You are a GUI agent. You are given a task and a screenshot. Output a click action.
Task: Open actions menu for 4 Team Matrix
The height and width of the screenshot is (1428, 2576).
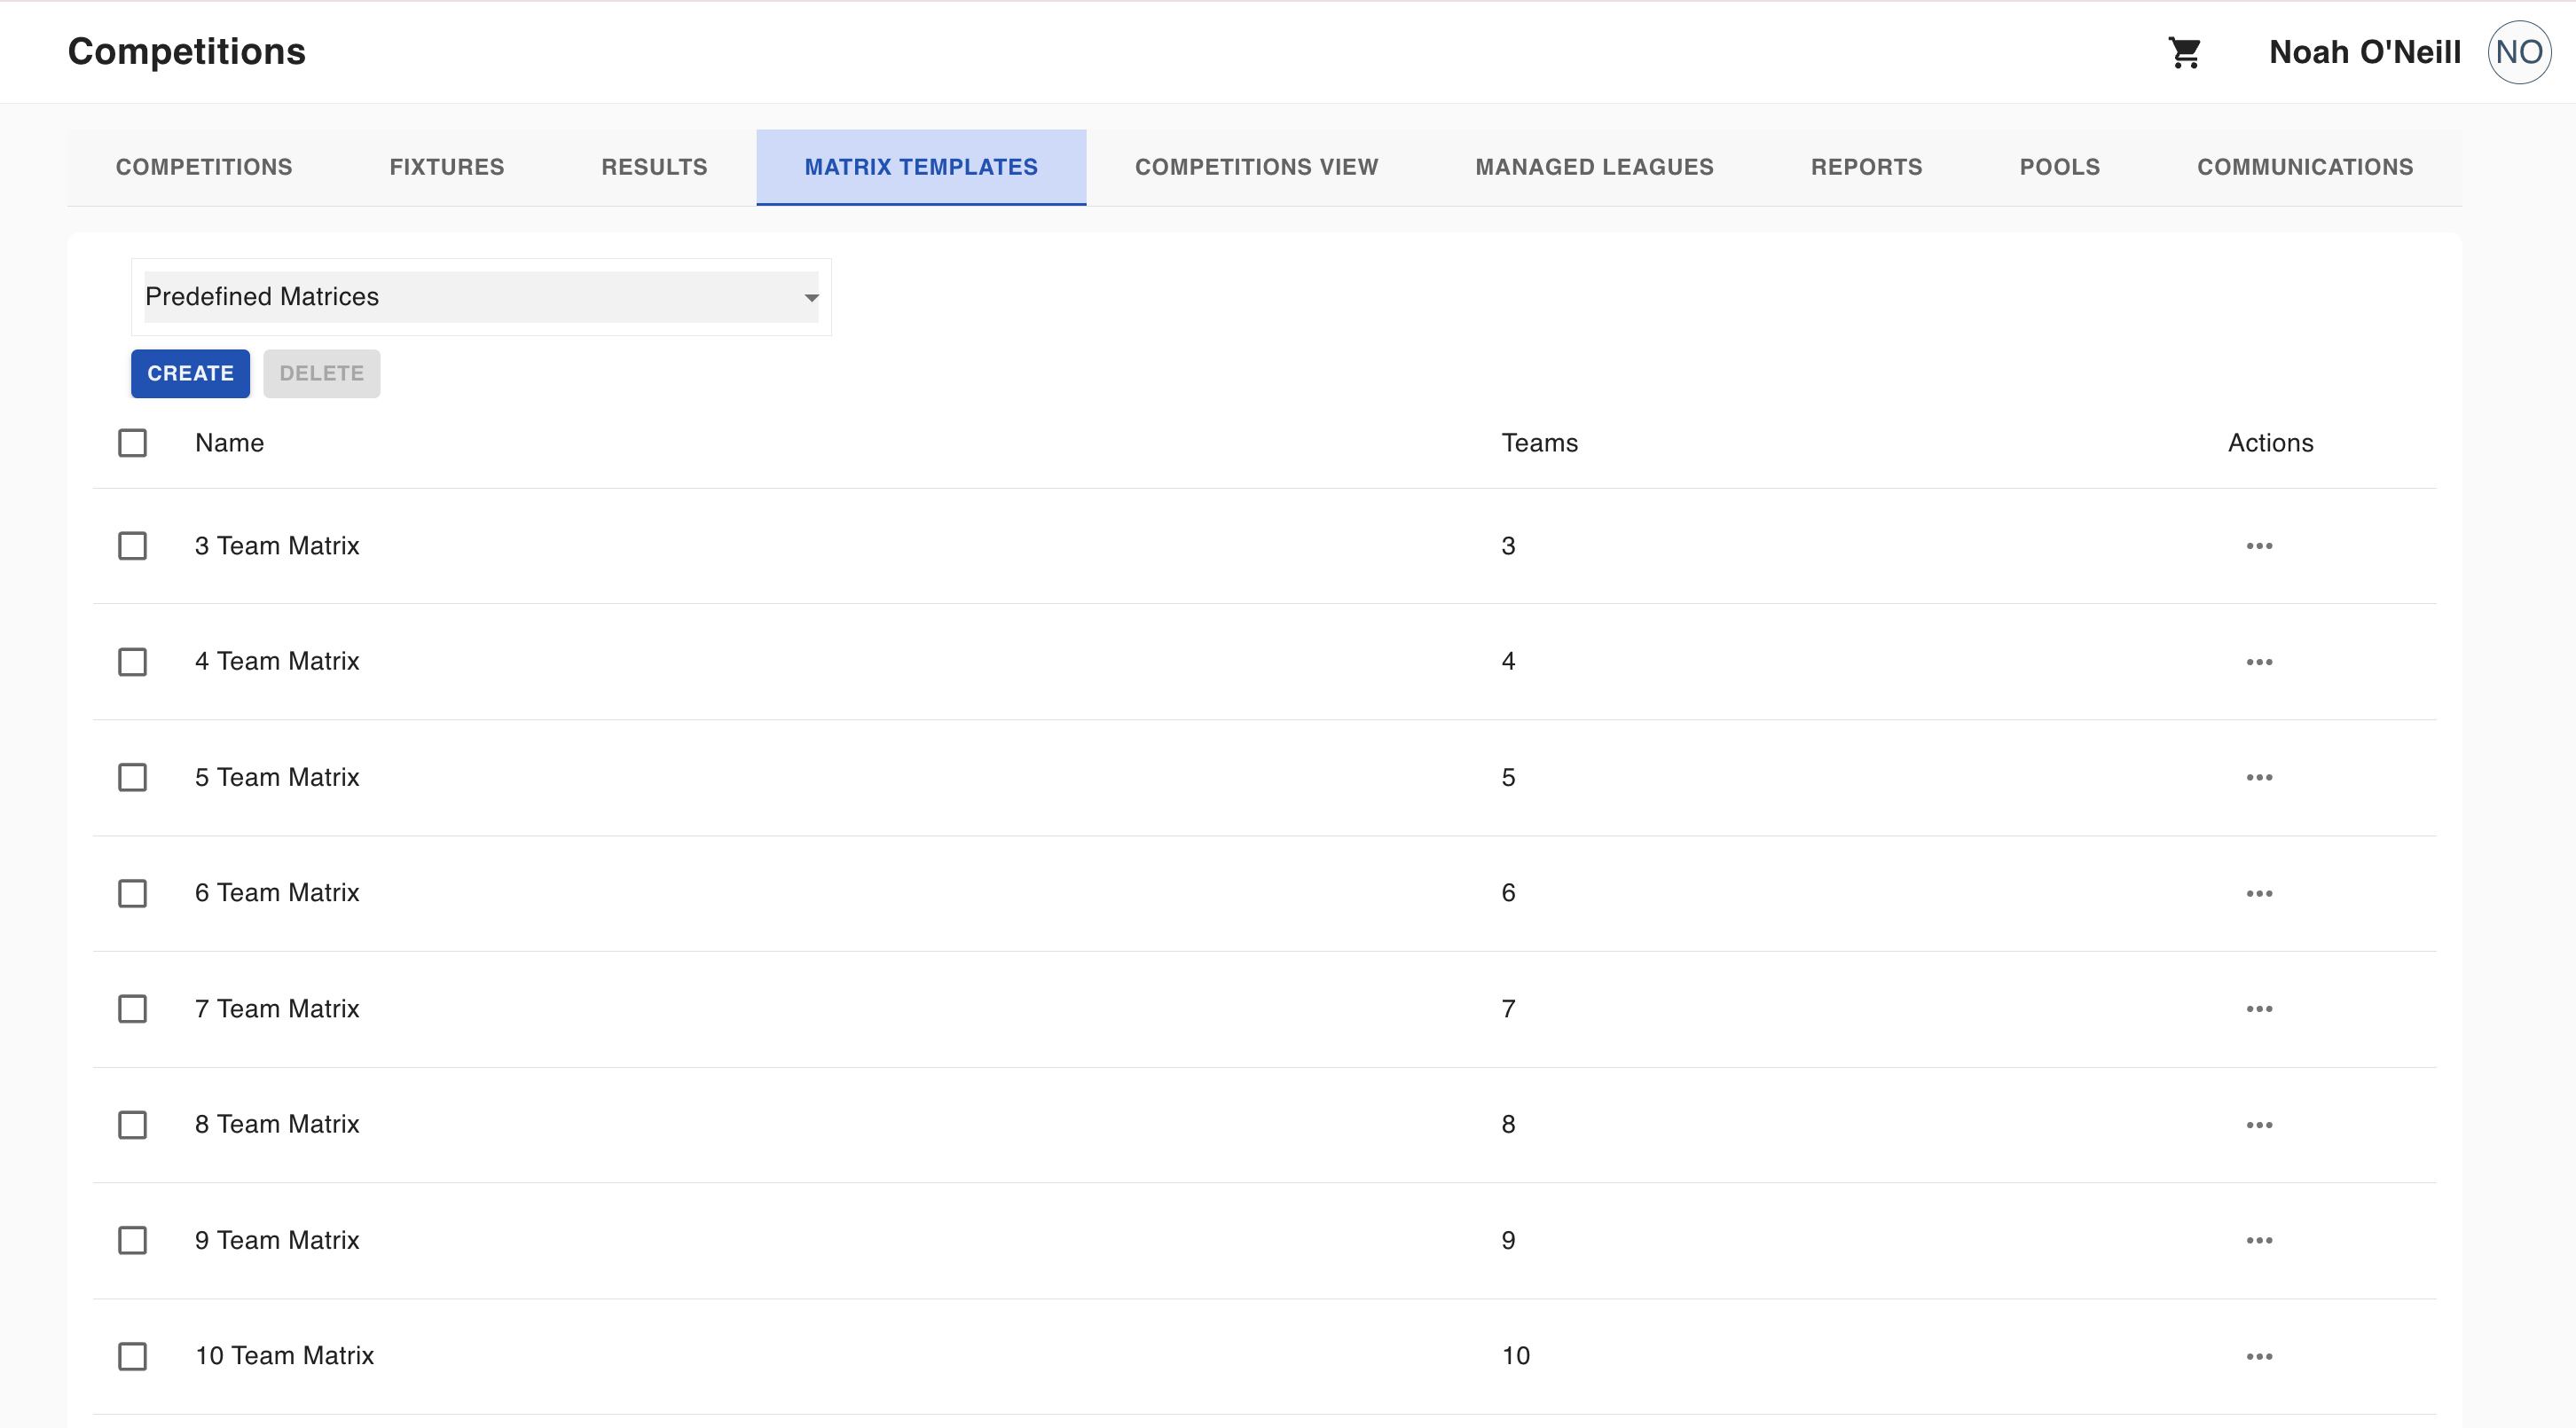(x=2259, y=662)
